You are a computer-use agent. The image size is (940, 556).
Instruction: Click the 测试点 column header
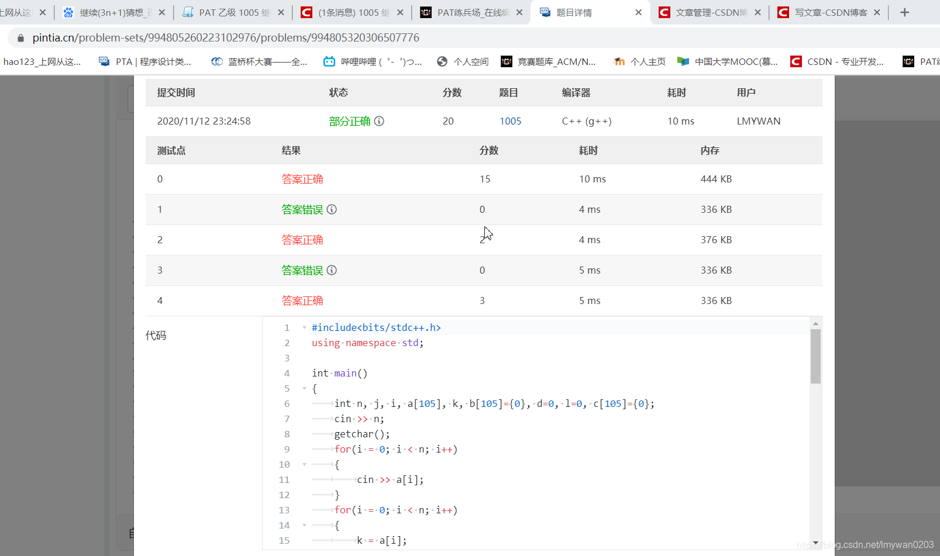coord(171,150)
